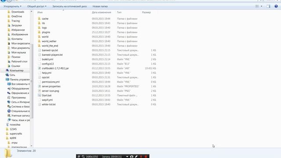Take a screenshot with recorder camera icon
This screenshot has width=281, height=158.
point(132,156)
